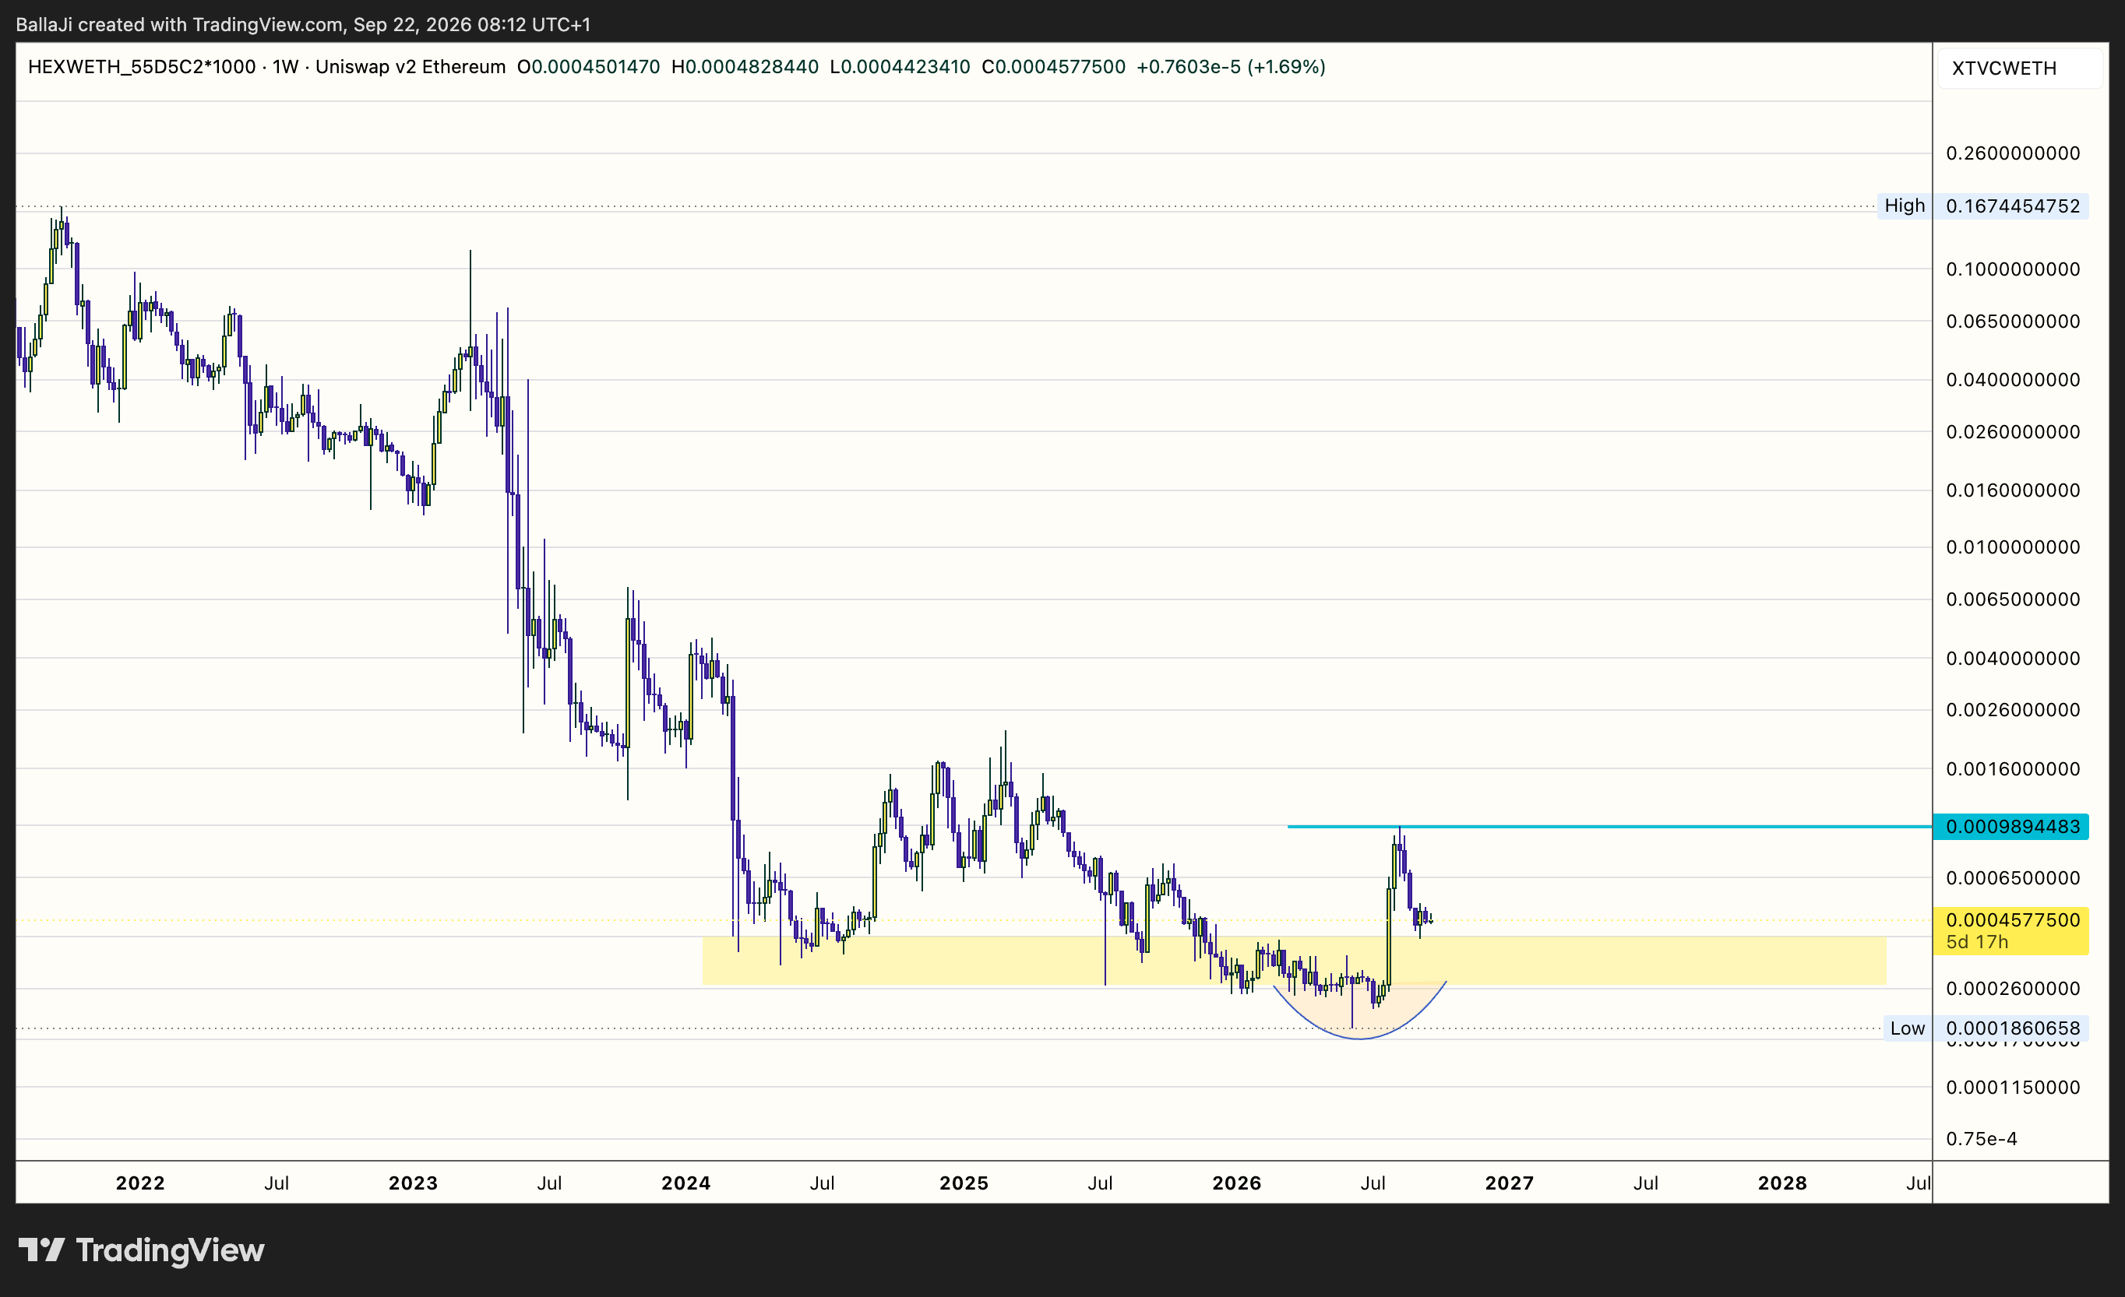Click the 0.0260000000 price scale value
Image resolution: width=2125 pixels, height=1297 pixels.
pyautogui.click(x=2013, y=432)
